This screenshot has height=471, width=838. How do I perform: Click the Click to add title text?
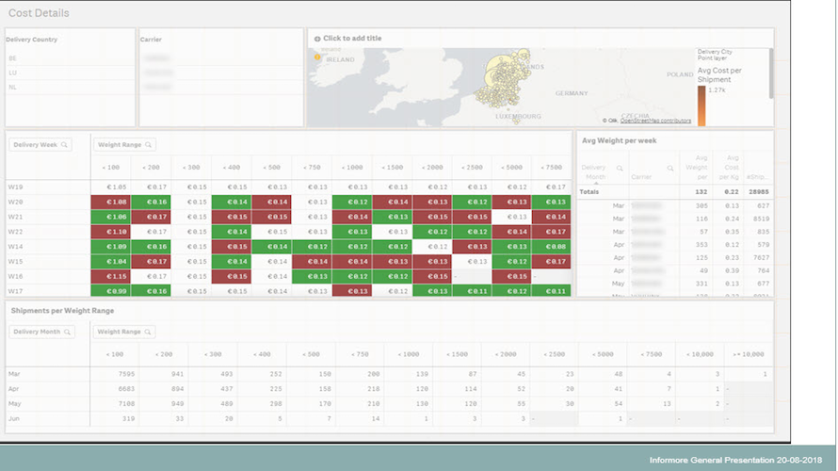tap(352, 39)
